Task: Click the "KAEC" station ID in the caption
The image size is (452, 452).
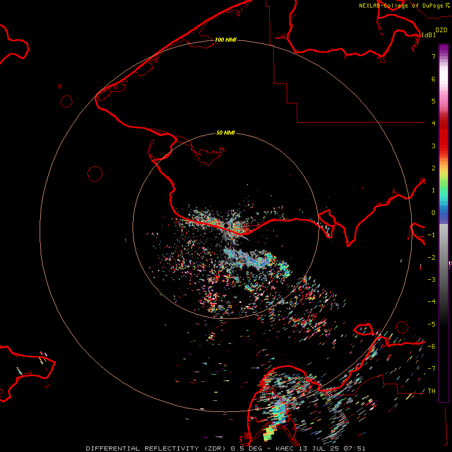Action: [285, 448]
